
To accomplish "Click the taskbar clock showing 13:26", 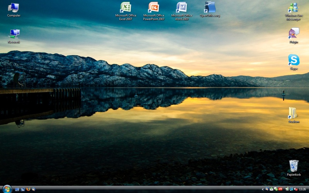I will [x=302, y=189].
